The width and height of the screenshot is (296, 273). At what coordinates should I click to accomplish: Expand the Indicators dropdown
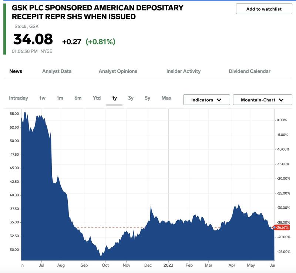tap(206, 100)
